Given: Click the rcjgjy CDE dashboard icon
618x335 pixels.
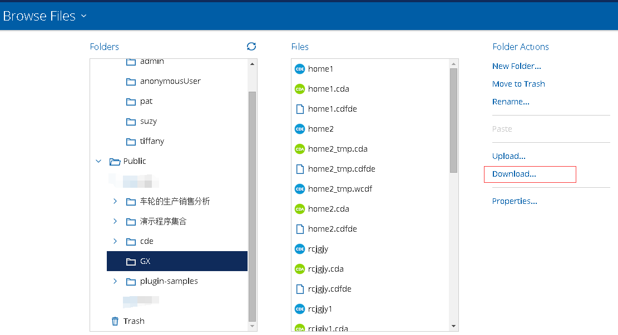Looking at the screenshot, I should coord(300,249).
